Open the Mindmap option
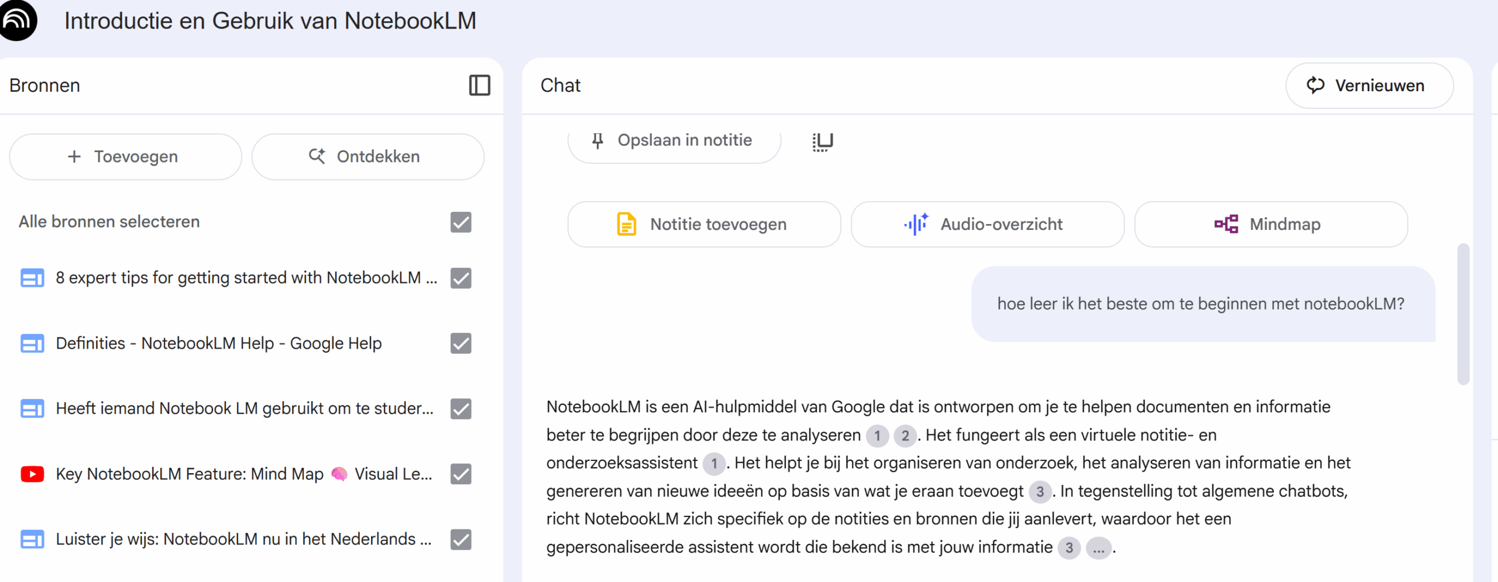This screenshot has width=1498, height=582. click(x=1270, y=225)
